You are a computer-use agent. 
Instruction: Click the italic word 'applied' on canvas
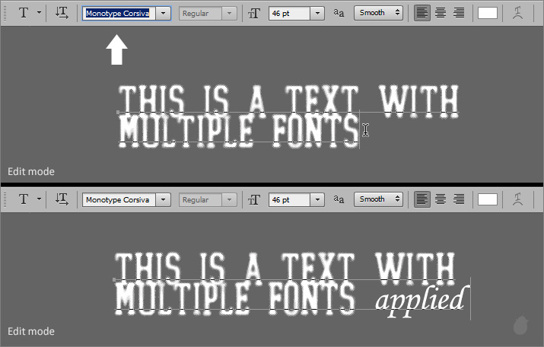419,299
